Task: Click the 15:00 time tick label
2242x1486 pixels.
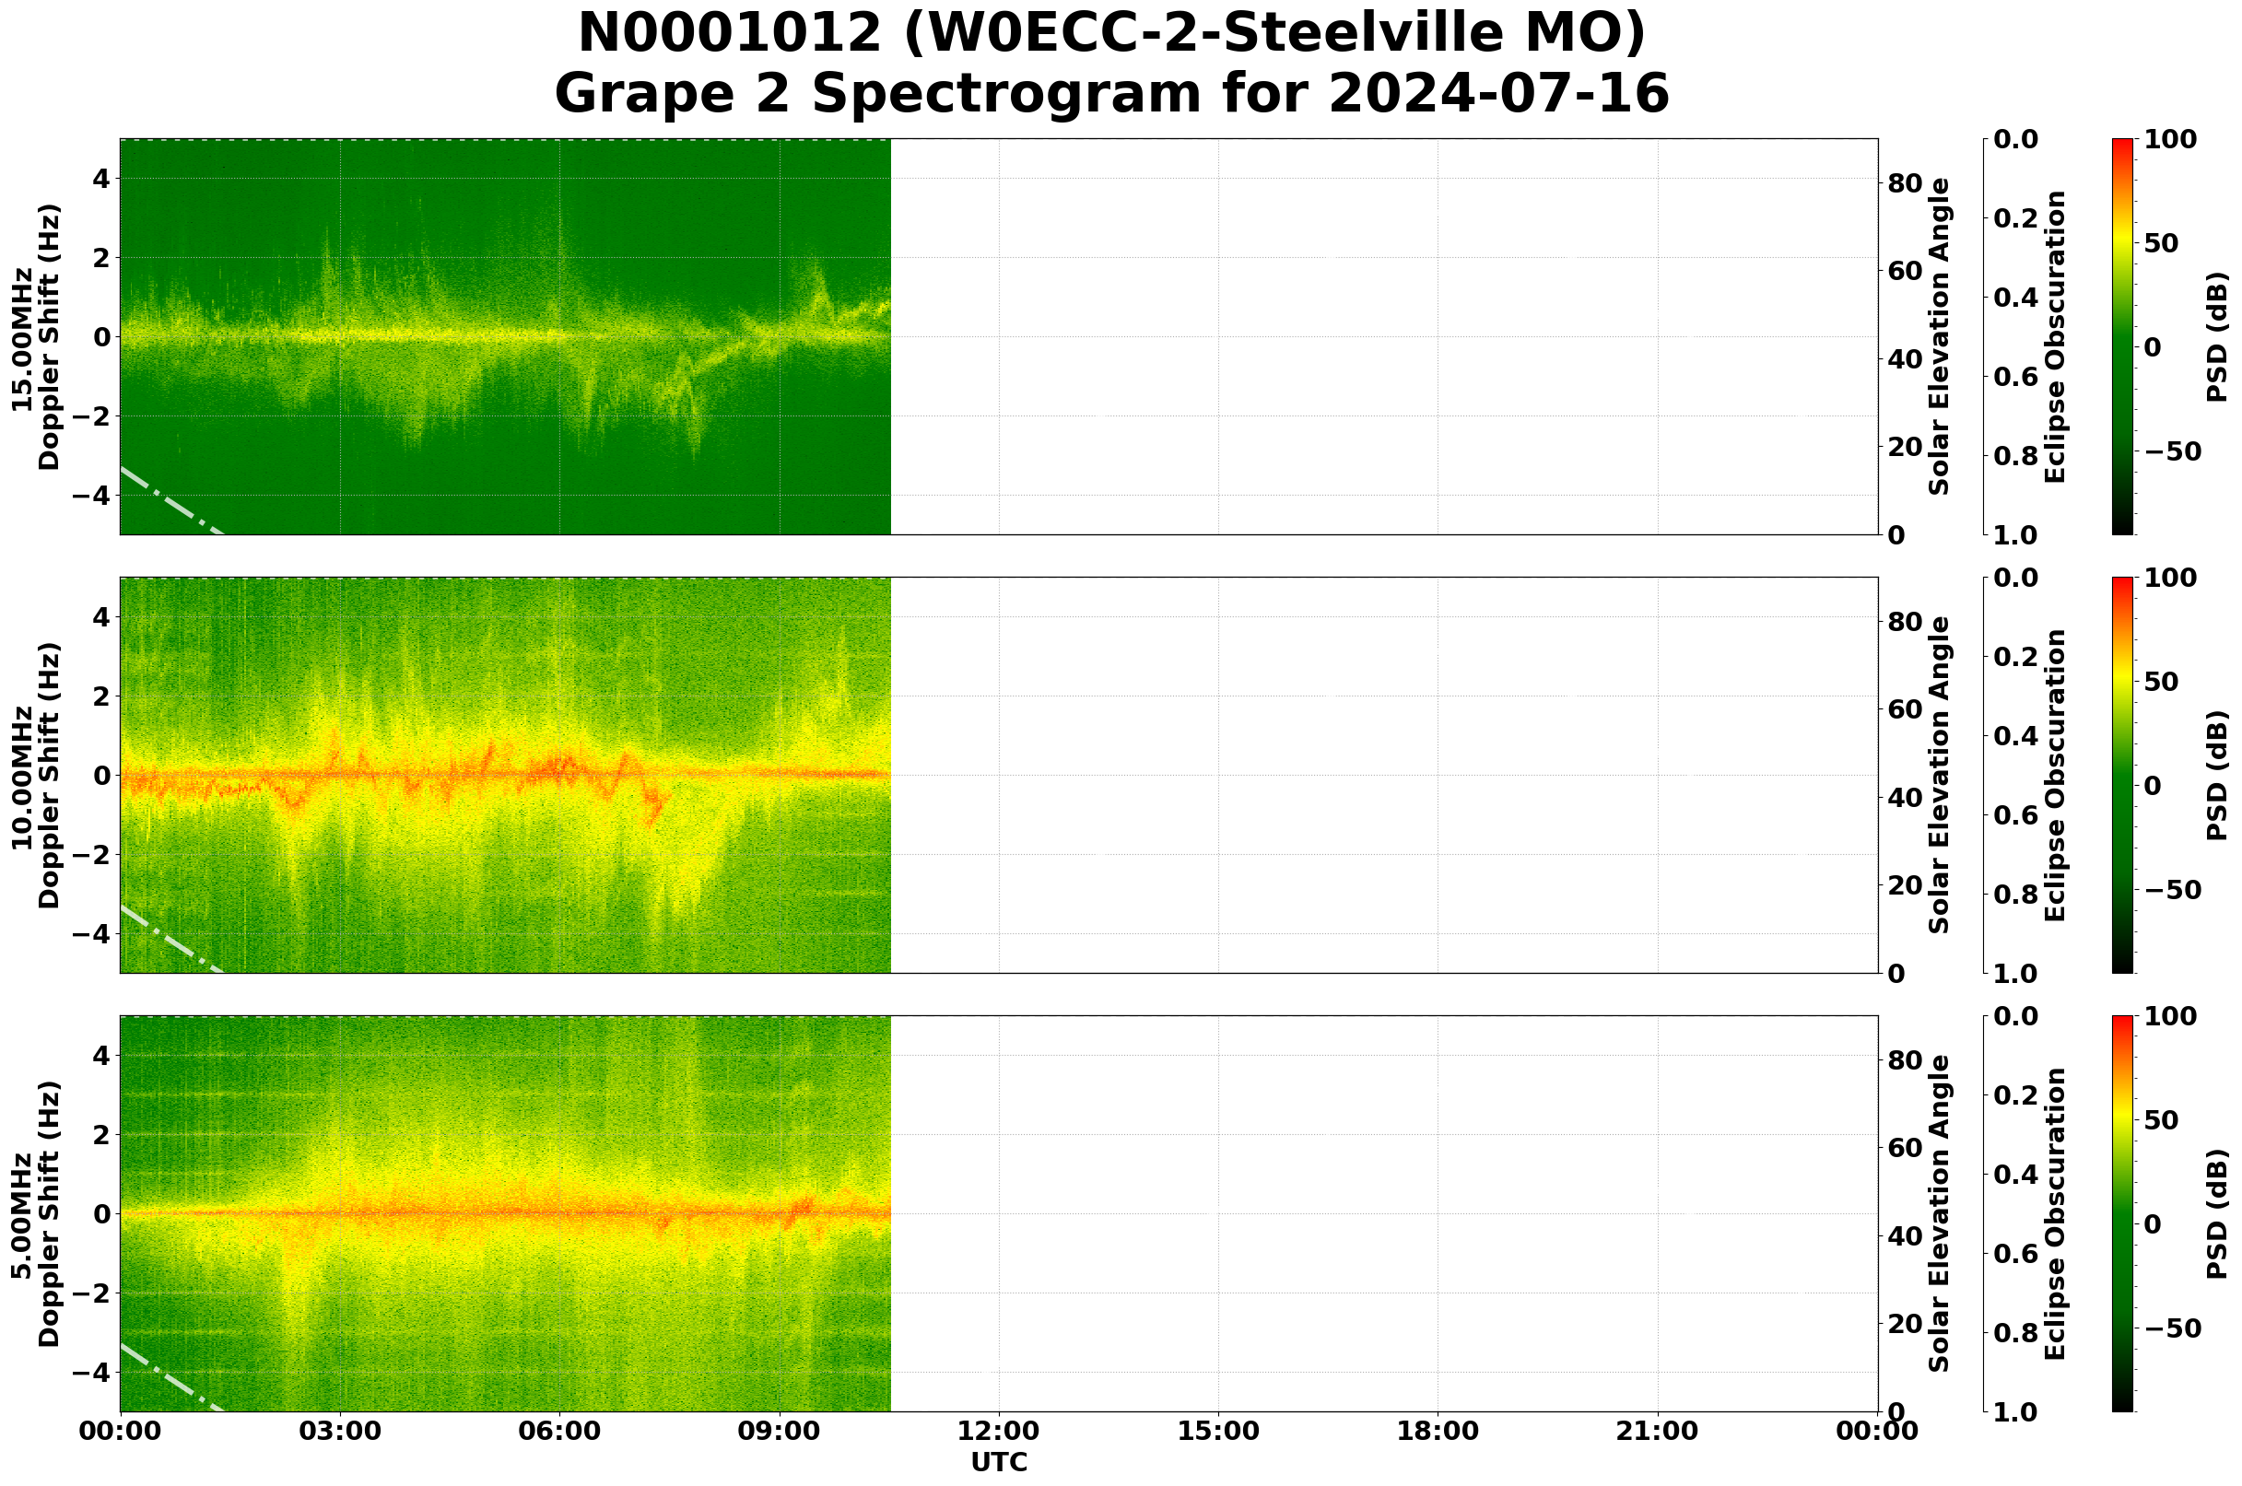Action: pyautogui.click(x=1218, y=1431)
